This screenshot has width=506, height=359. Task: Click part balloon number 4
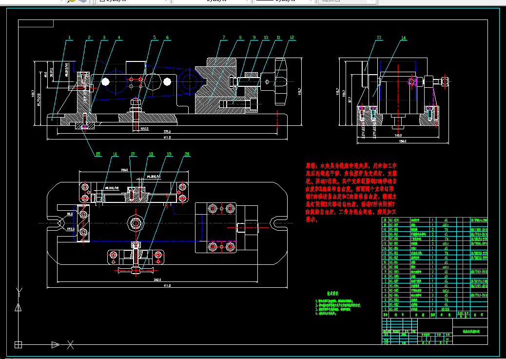click(119, 38)
